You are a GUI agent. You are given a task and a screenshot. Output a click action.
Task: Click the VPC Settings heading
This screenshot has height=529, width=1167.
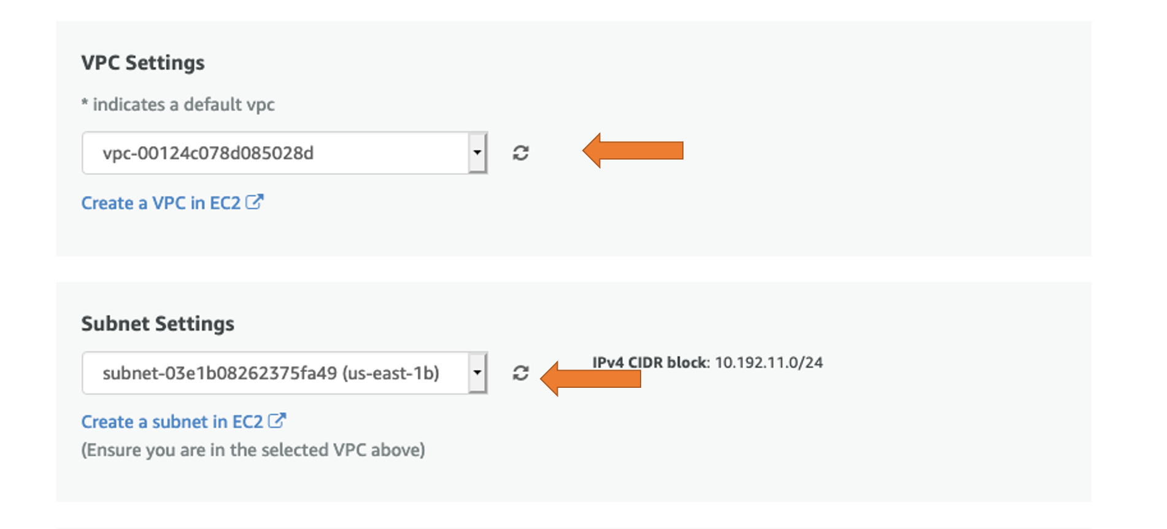pos(143,63)
